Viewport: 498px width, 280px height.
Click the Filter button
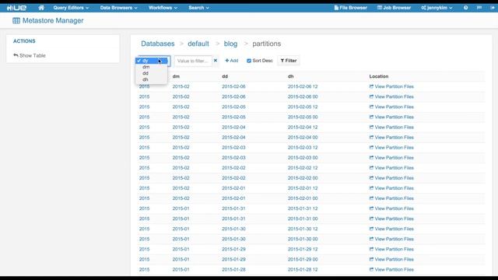[x=289, y=61]
